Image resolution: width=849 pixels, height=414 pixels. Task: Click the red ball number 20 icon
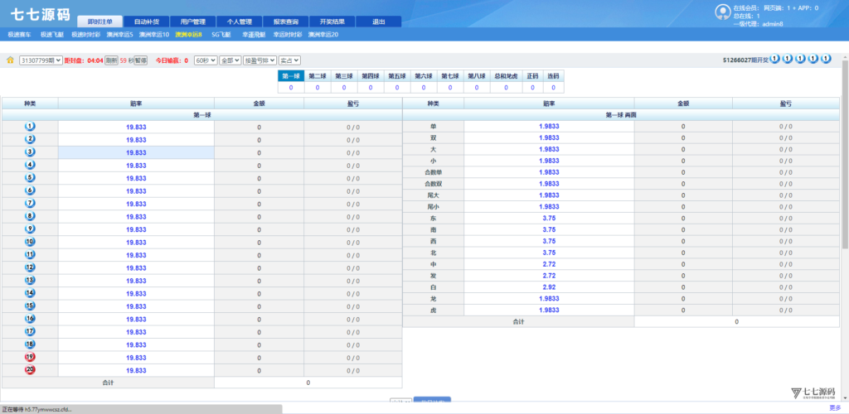coord(30,369)
